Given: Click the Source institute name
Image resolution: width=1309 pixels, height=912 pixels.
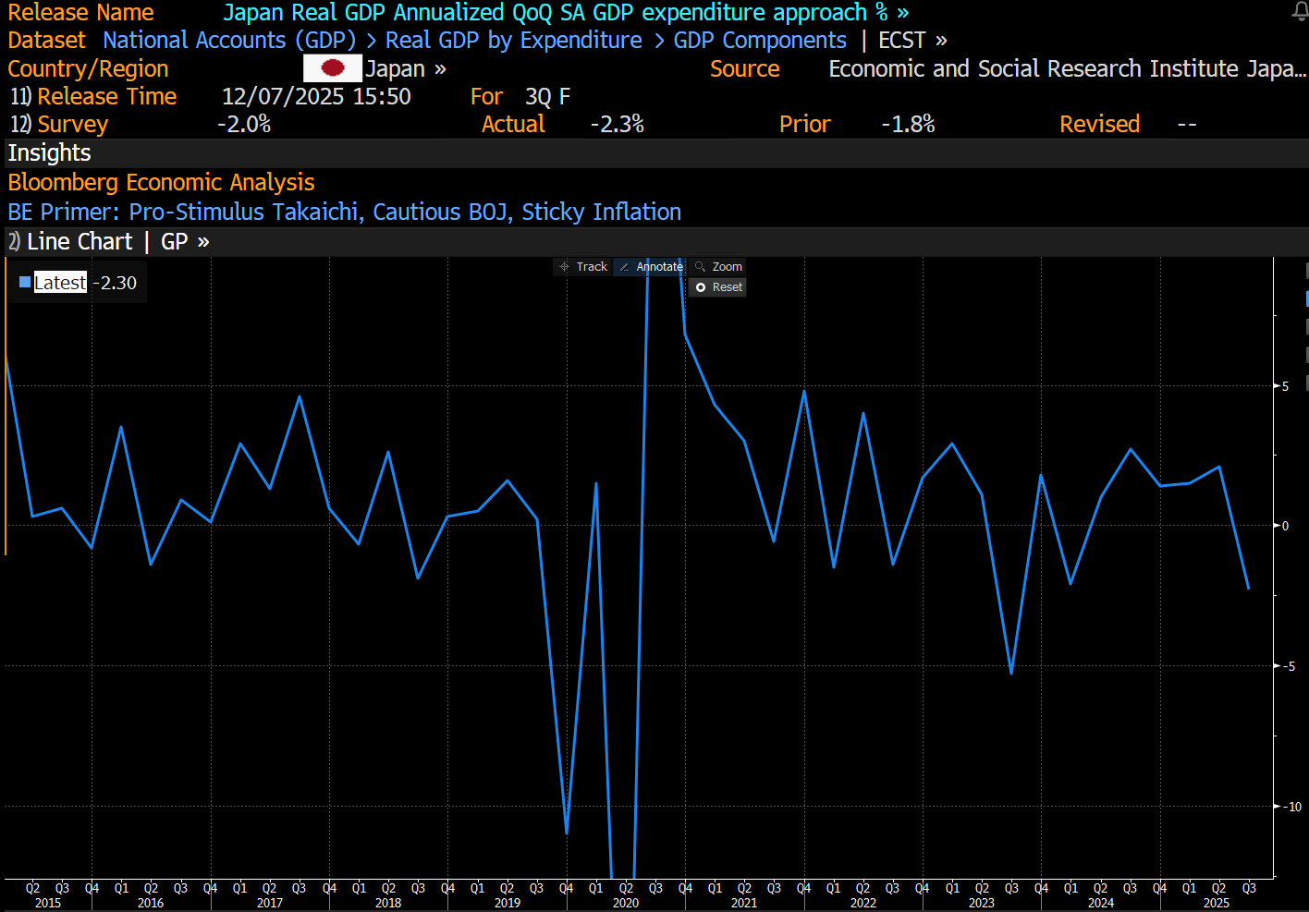Looking at the screenshot, I should (x=1068, y=69).
